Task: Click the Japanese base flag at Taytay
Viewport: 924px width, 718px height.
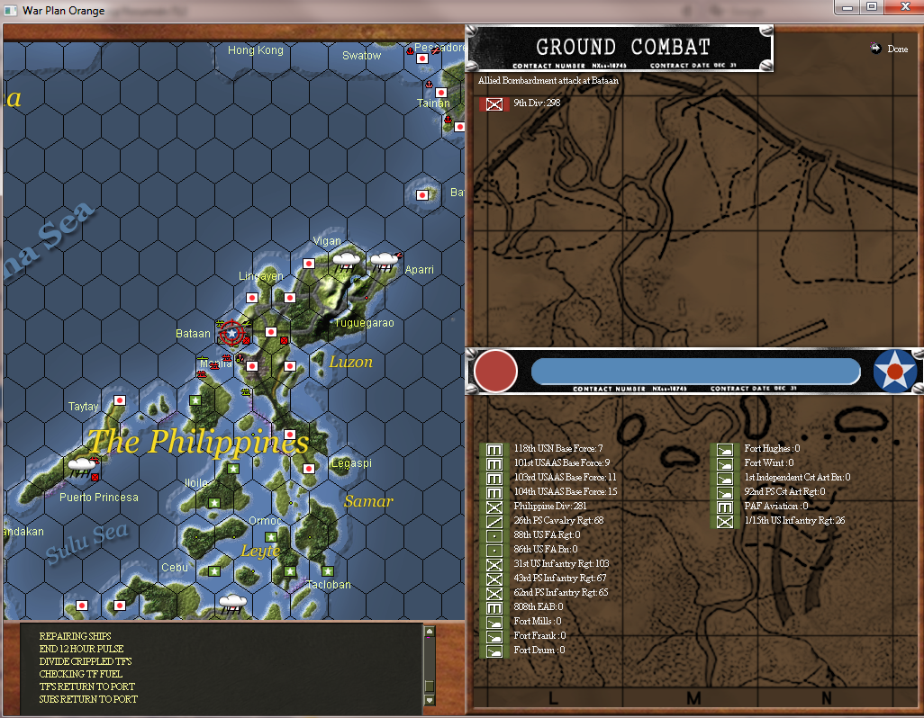Action: 120,400
